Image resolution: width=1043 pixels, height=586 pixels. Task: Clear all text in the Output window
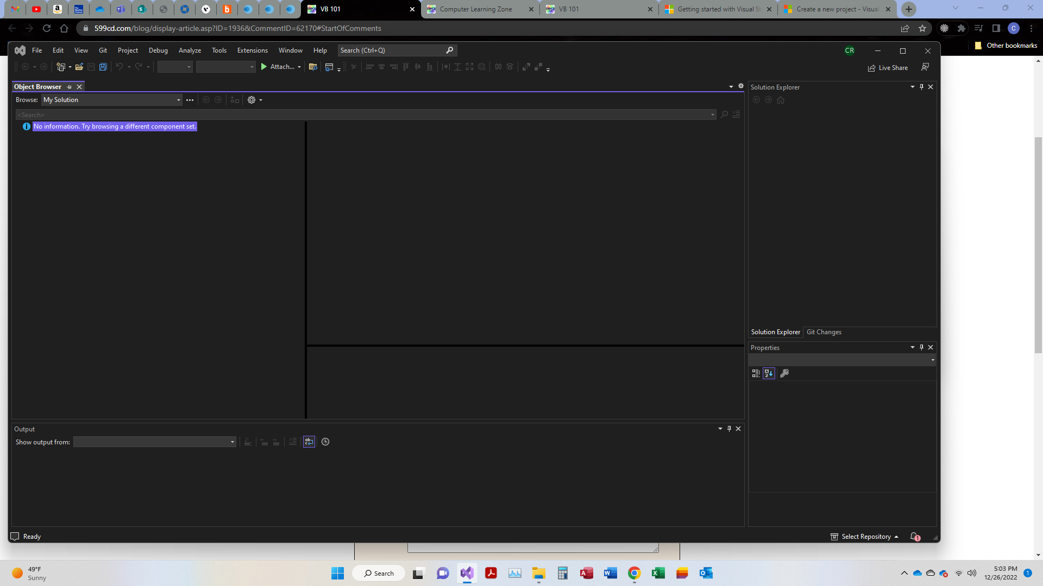pyautogui.click(x=292, y=442)
